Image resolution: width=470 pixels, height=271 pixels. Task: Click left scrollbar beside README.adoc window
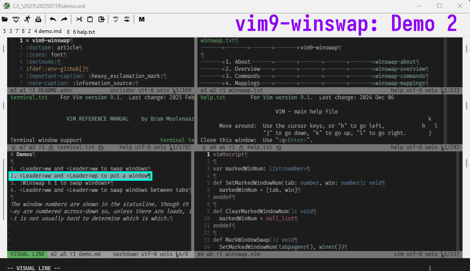[x=3, y=49]
